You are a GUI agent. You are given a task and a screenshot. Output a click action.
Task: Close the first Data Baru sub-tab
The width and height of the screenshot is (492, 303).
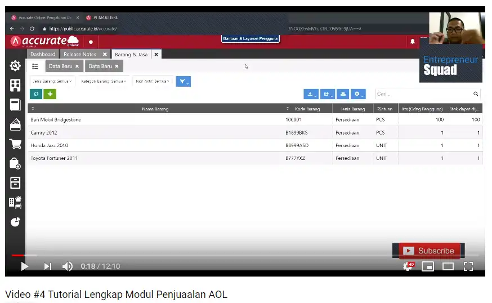tap(77, 66)
